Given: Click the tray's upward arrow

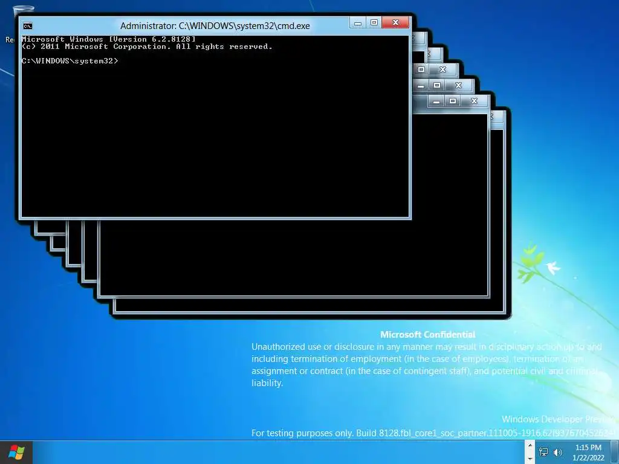Looking at the screenshot, I should coord(530,446).
